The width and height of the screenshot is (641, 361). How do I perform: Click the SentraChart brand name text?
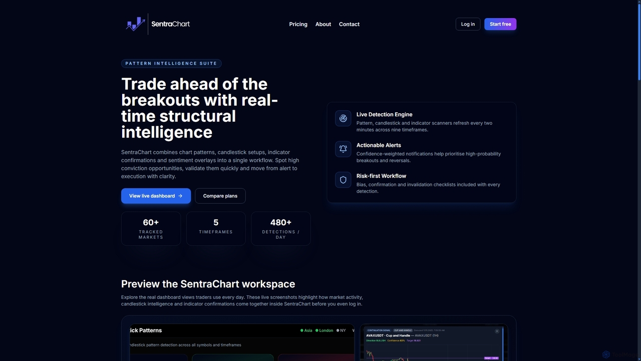click(x=170, y=24)
